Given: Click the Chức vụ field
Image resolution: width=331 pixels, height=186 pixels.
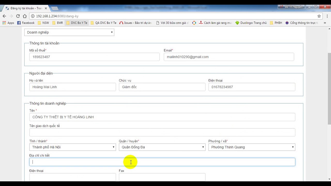Looking at the screenshot, I should pyautogui.click(x=162, y=87).
